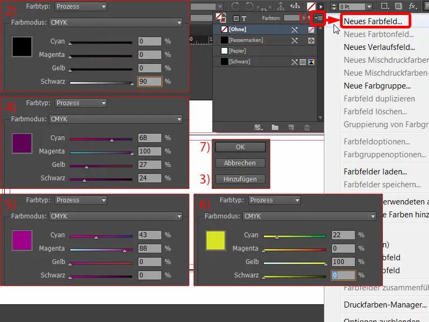Choose Neue Farbgruppe... from the menu

(x=378, y=86)
